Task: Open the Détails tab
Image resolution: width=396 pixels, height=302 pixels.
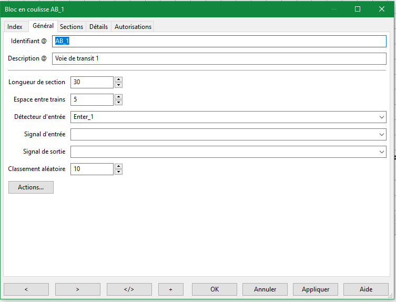Action: [98, 27]
